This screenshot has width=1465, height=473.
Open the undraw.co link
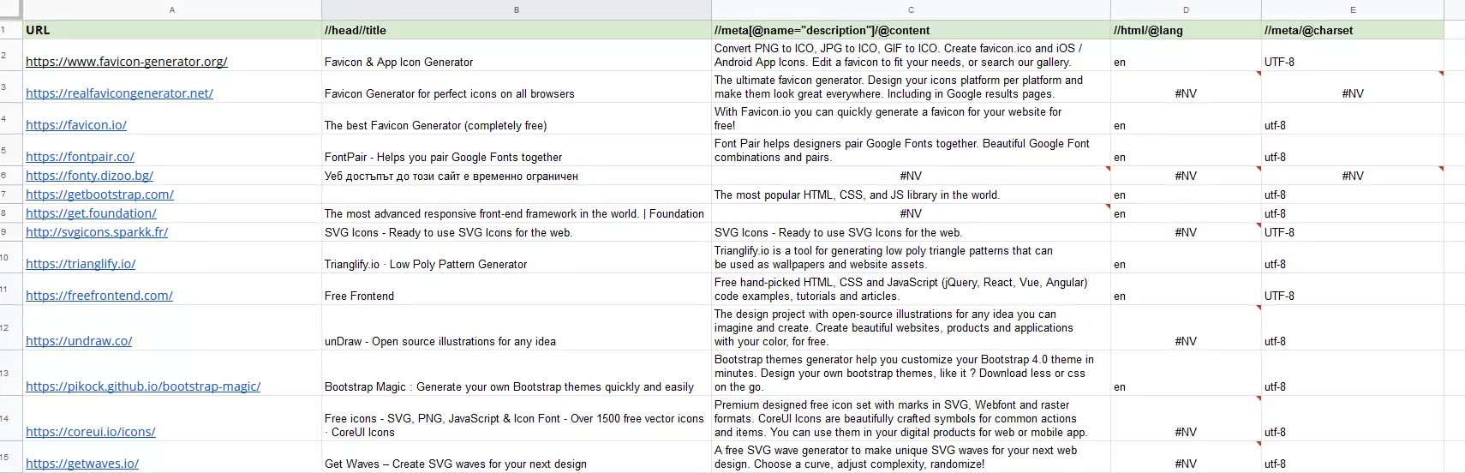pos(79,341)
